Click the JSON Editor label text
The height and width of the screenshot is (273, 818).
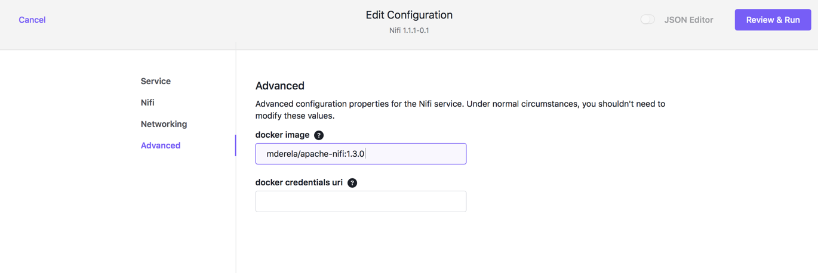(688, 20)
